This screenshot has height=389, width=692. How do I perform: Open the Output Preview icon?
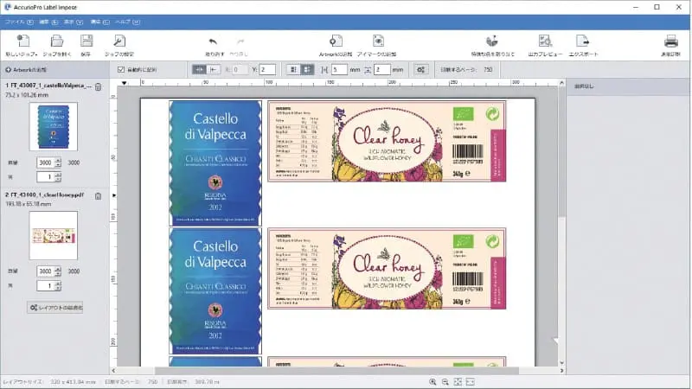545,41
